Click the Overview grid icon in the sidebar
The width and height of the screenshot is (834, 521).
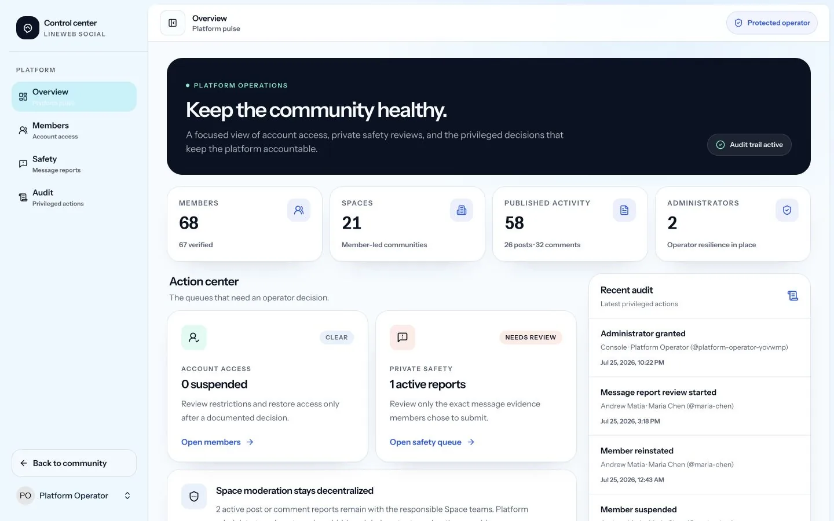tap(23, 97)
